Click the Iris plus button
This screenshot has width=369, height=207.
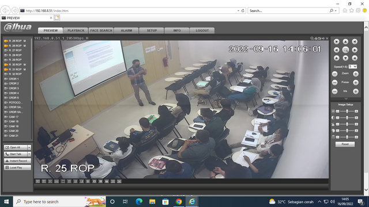point(356,91)
